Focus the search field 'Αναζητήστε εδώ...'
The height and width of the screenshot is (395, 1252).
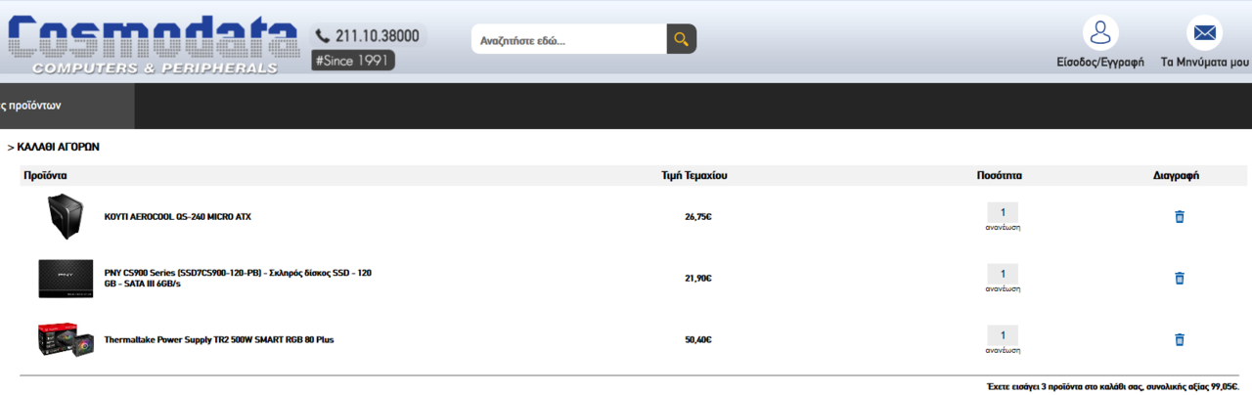[569, 39]
